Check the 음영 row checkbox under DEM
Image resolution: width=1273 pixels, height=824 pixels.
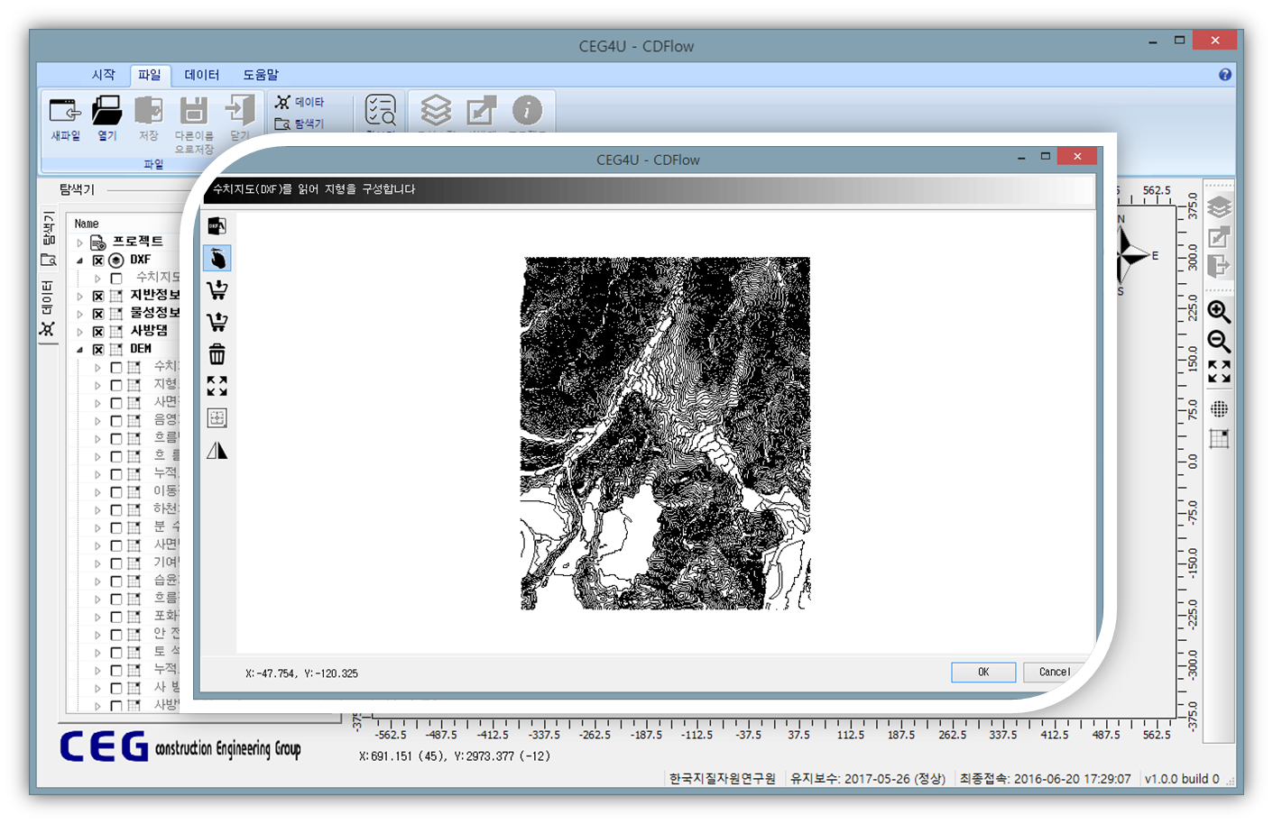[x=116, y=421]
